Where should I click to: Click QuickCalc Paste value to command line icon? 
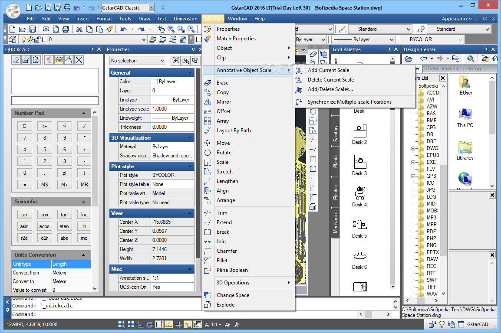point(36,60)
